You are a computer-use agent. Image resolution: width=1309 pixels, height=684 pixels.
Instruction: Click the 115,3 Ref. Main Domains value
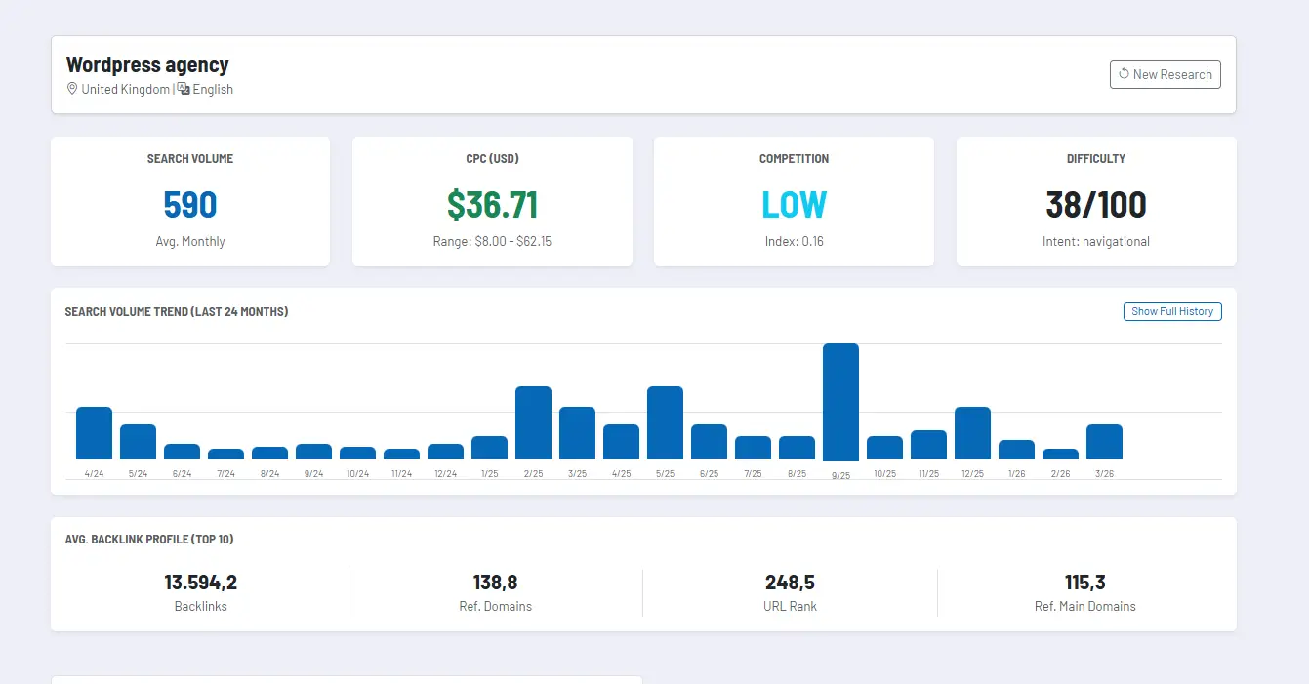[1084, 583]
